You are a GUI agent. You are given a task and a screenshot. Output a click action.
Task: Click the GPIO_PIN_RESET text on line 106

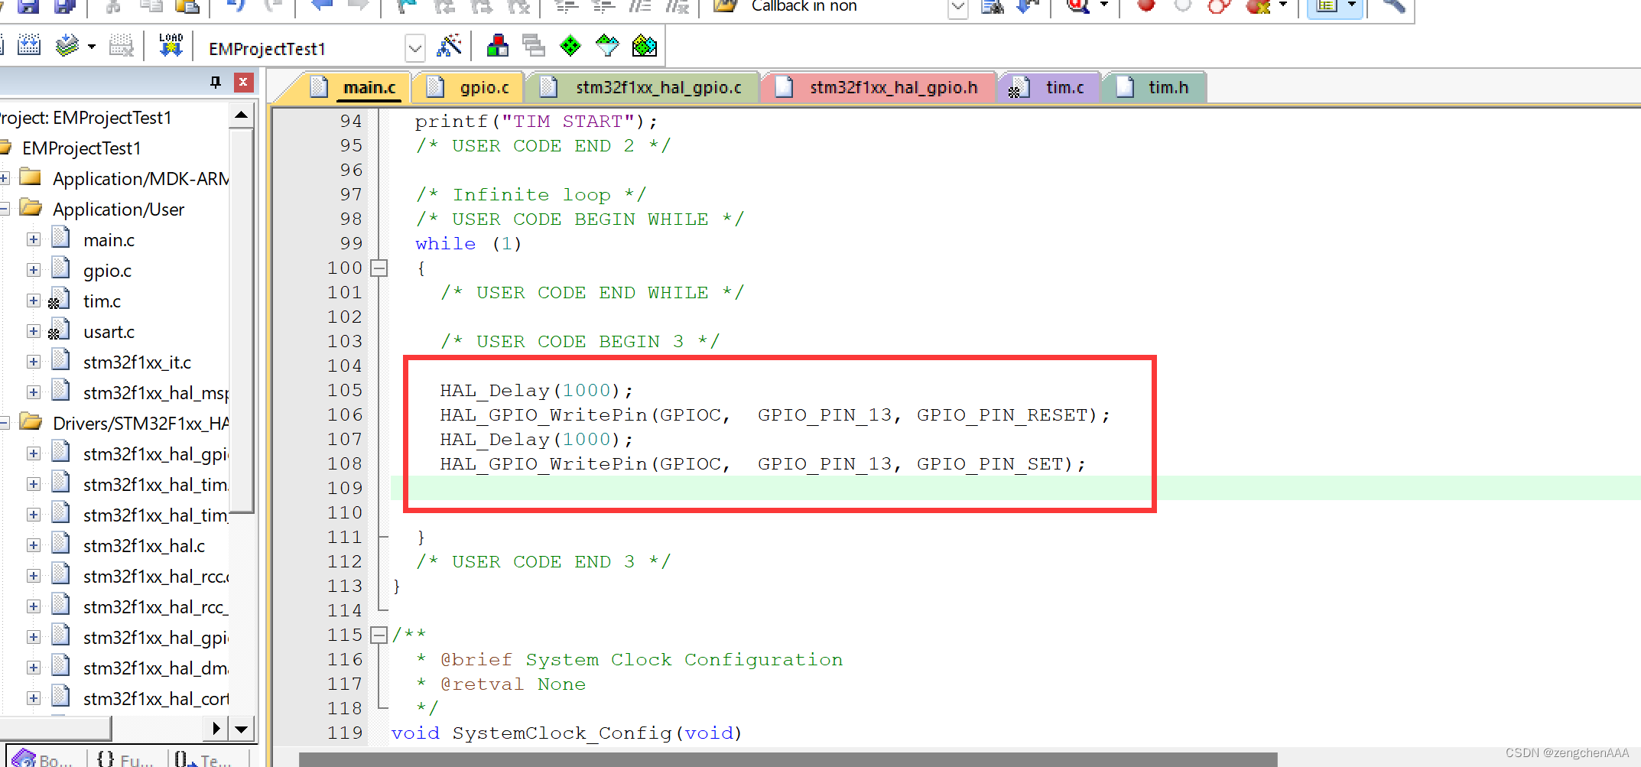pyautogui.click(x=1002, y=415)
